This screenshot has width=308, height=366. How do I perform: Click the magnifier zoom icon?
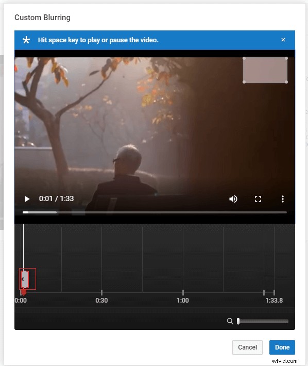[x=230, y=321]
